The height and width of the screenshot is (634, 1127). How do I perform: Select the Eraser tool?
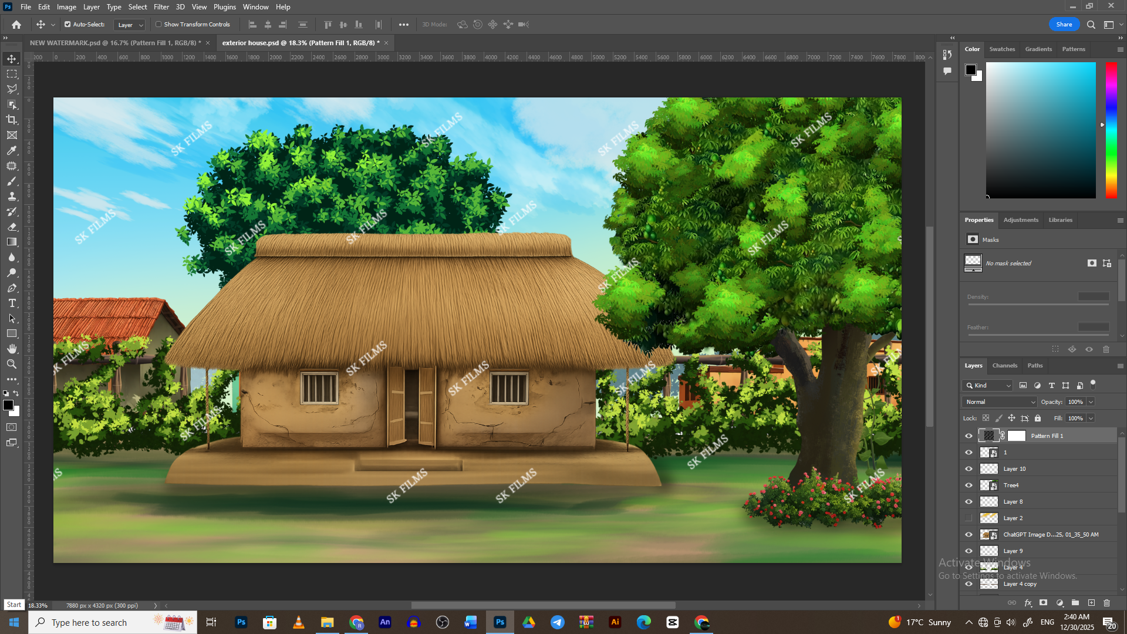12,227
